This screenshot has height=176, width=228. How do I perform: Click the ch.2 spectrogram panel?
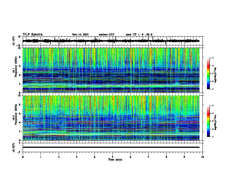111,118
